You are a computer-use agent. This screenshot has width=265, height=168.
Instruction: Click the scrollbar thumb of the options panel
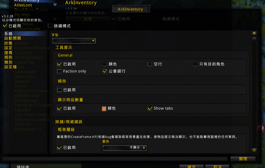click(x=254, y=39)
